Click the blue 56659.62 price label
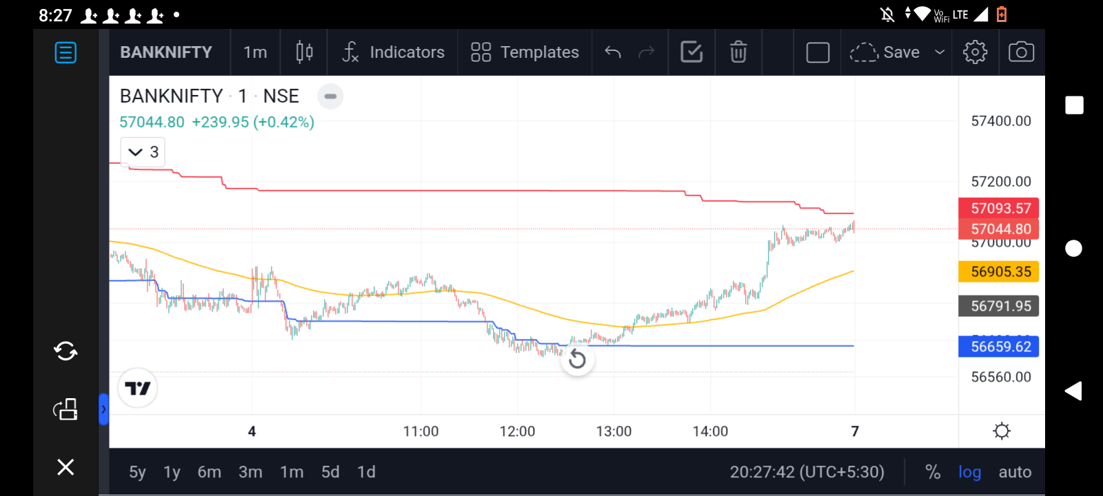Viewport: 1103px width, 496px height. tap(999, 347)
